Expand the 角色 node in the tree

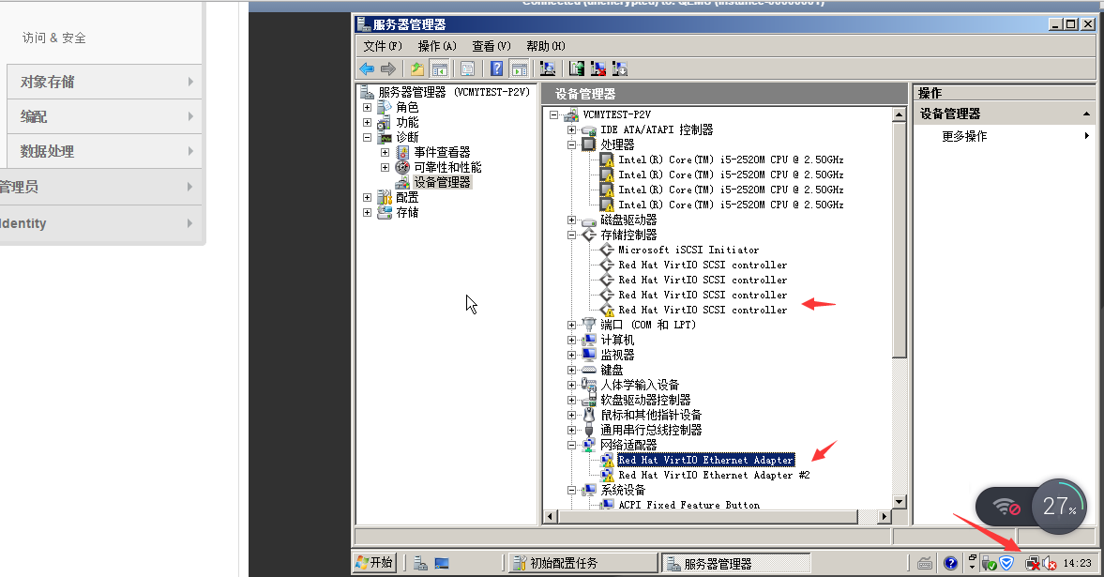coord(367,108)
